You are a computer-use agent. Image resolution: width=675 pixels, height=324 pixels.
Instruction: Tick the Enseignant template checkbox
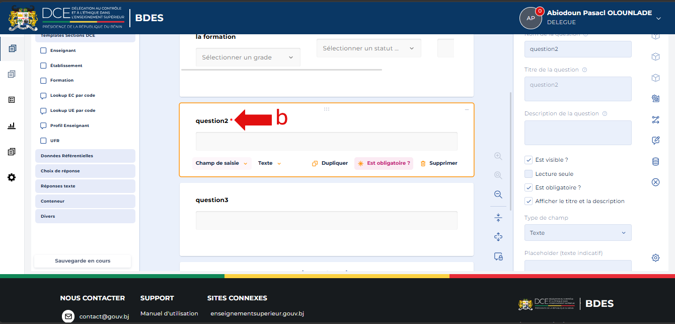coord(43,50)
